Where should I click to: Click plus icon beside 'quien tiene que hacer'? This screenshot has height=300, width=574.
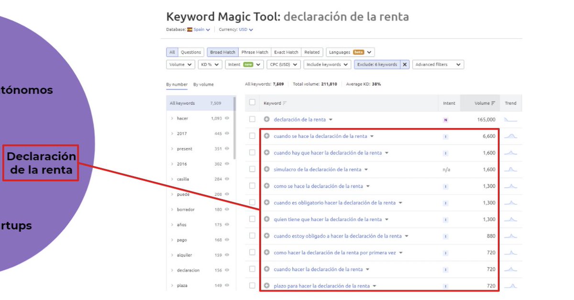coord(266,219)
